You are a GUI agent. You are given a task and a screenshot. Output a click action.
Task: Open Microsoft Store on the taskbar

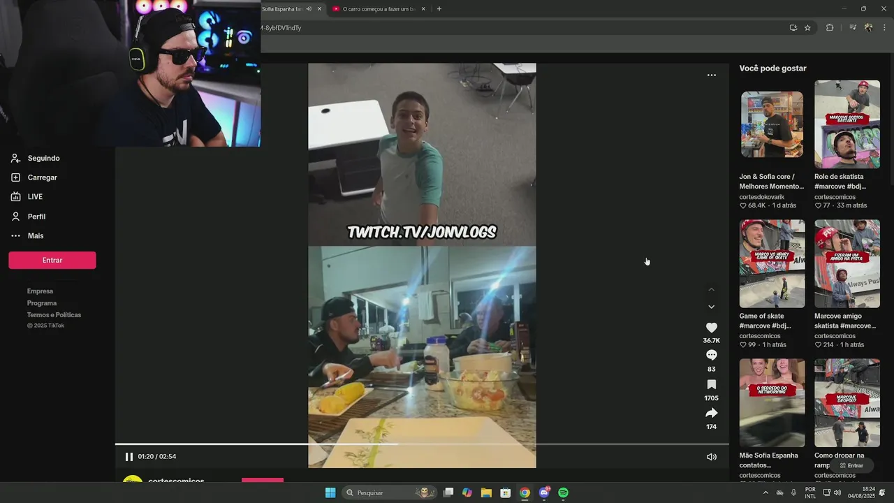click(505, 493)
